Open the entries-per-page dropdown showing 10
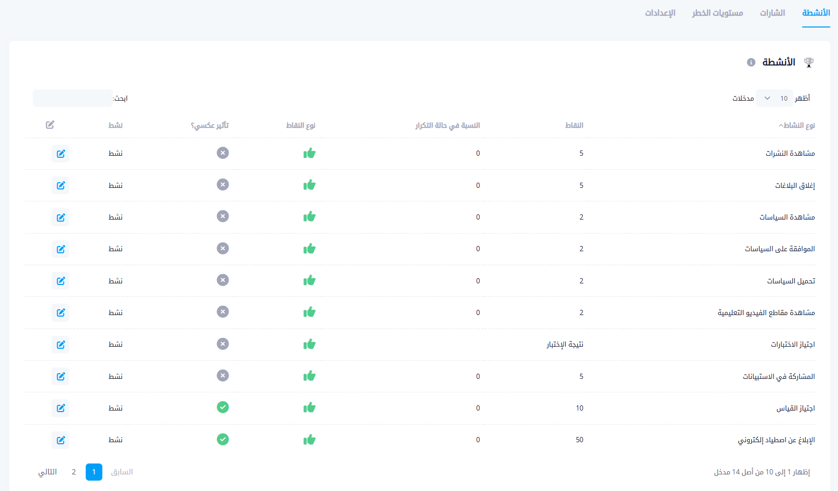 click(774, 98)
